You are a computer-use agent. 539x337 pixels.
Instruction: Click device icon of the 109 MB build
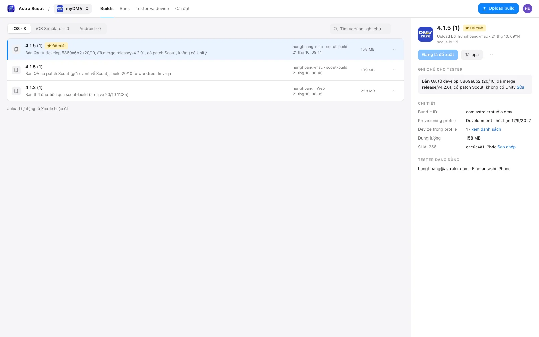pos(16,70)
